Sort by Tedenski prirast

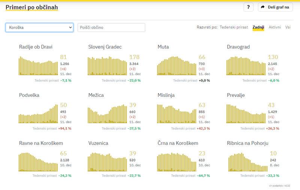234,27
